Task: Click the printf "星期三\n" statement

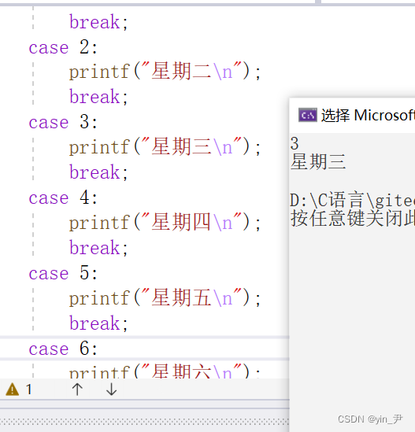Action: [x=165, y=147]
